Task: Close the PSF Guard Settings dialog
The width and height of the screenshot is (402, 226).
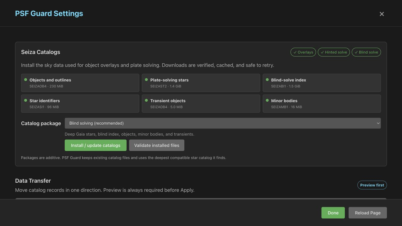Action: [382, 14]
